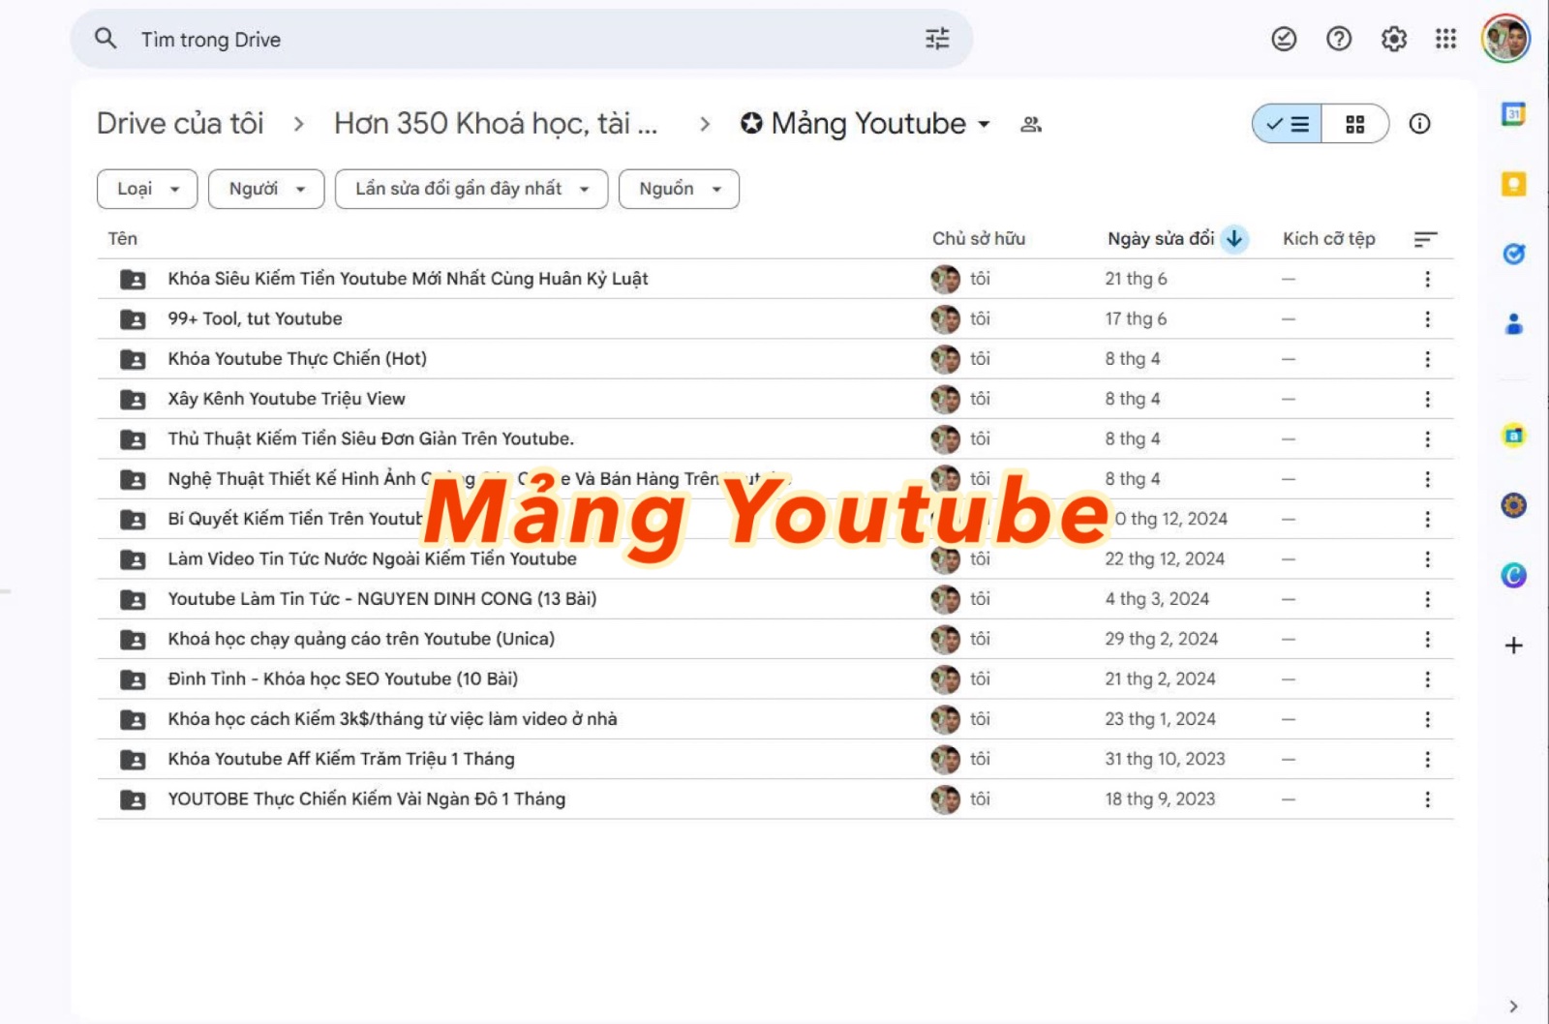Open Contacts side panel

point(1513,324)
